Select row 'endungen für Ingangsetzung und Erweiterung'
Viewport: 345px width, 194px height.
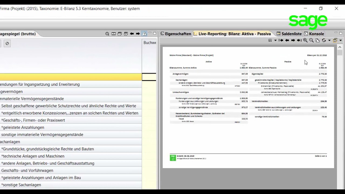click(x=71, y=84)
